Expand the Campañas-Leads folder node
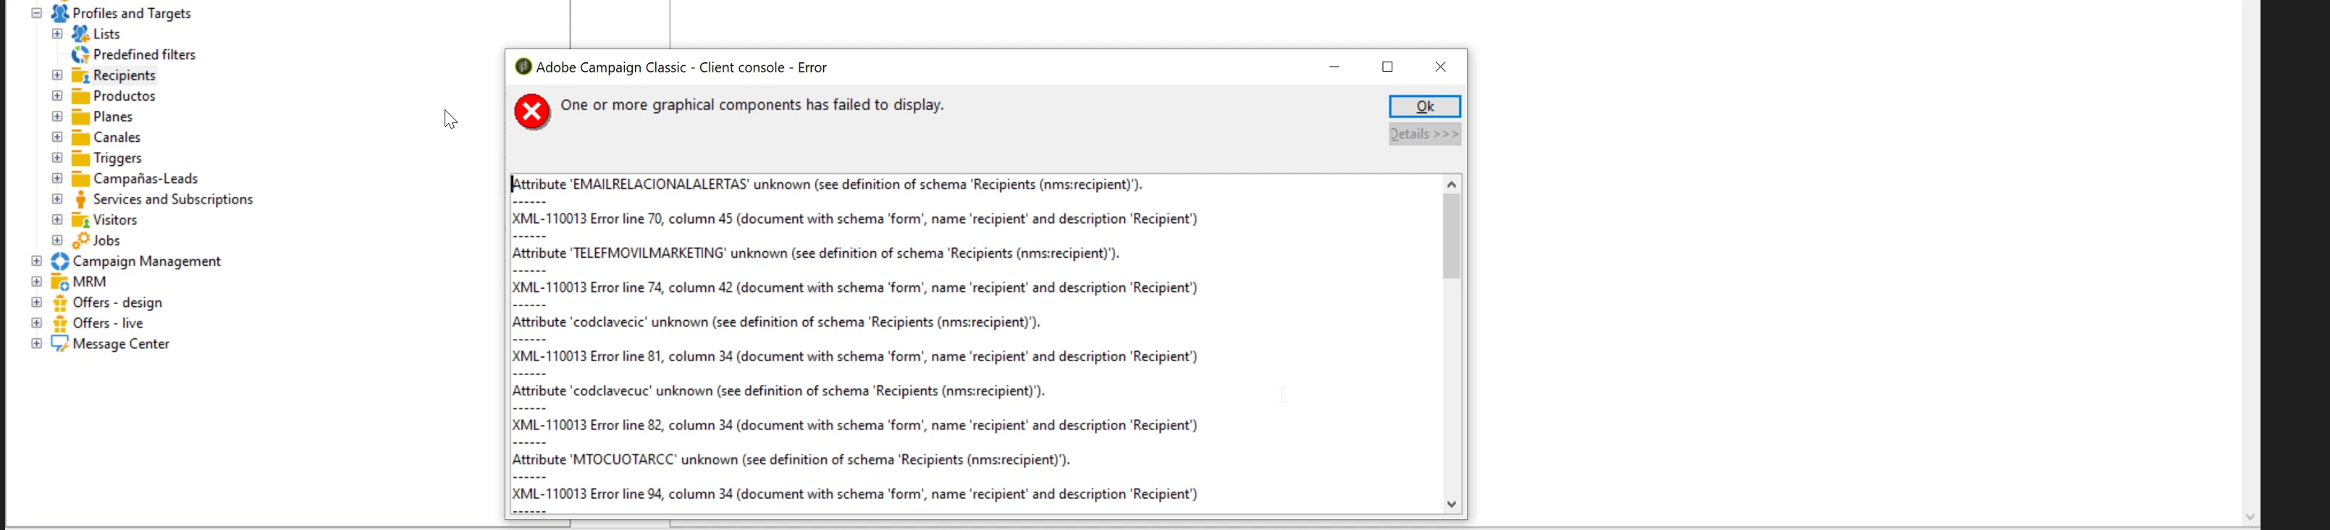 pyautogui.click(x=58, y=179)
